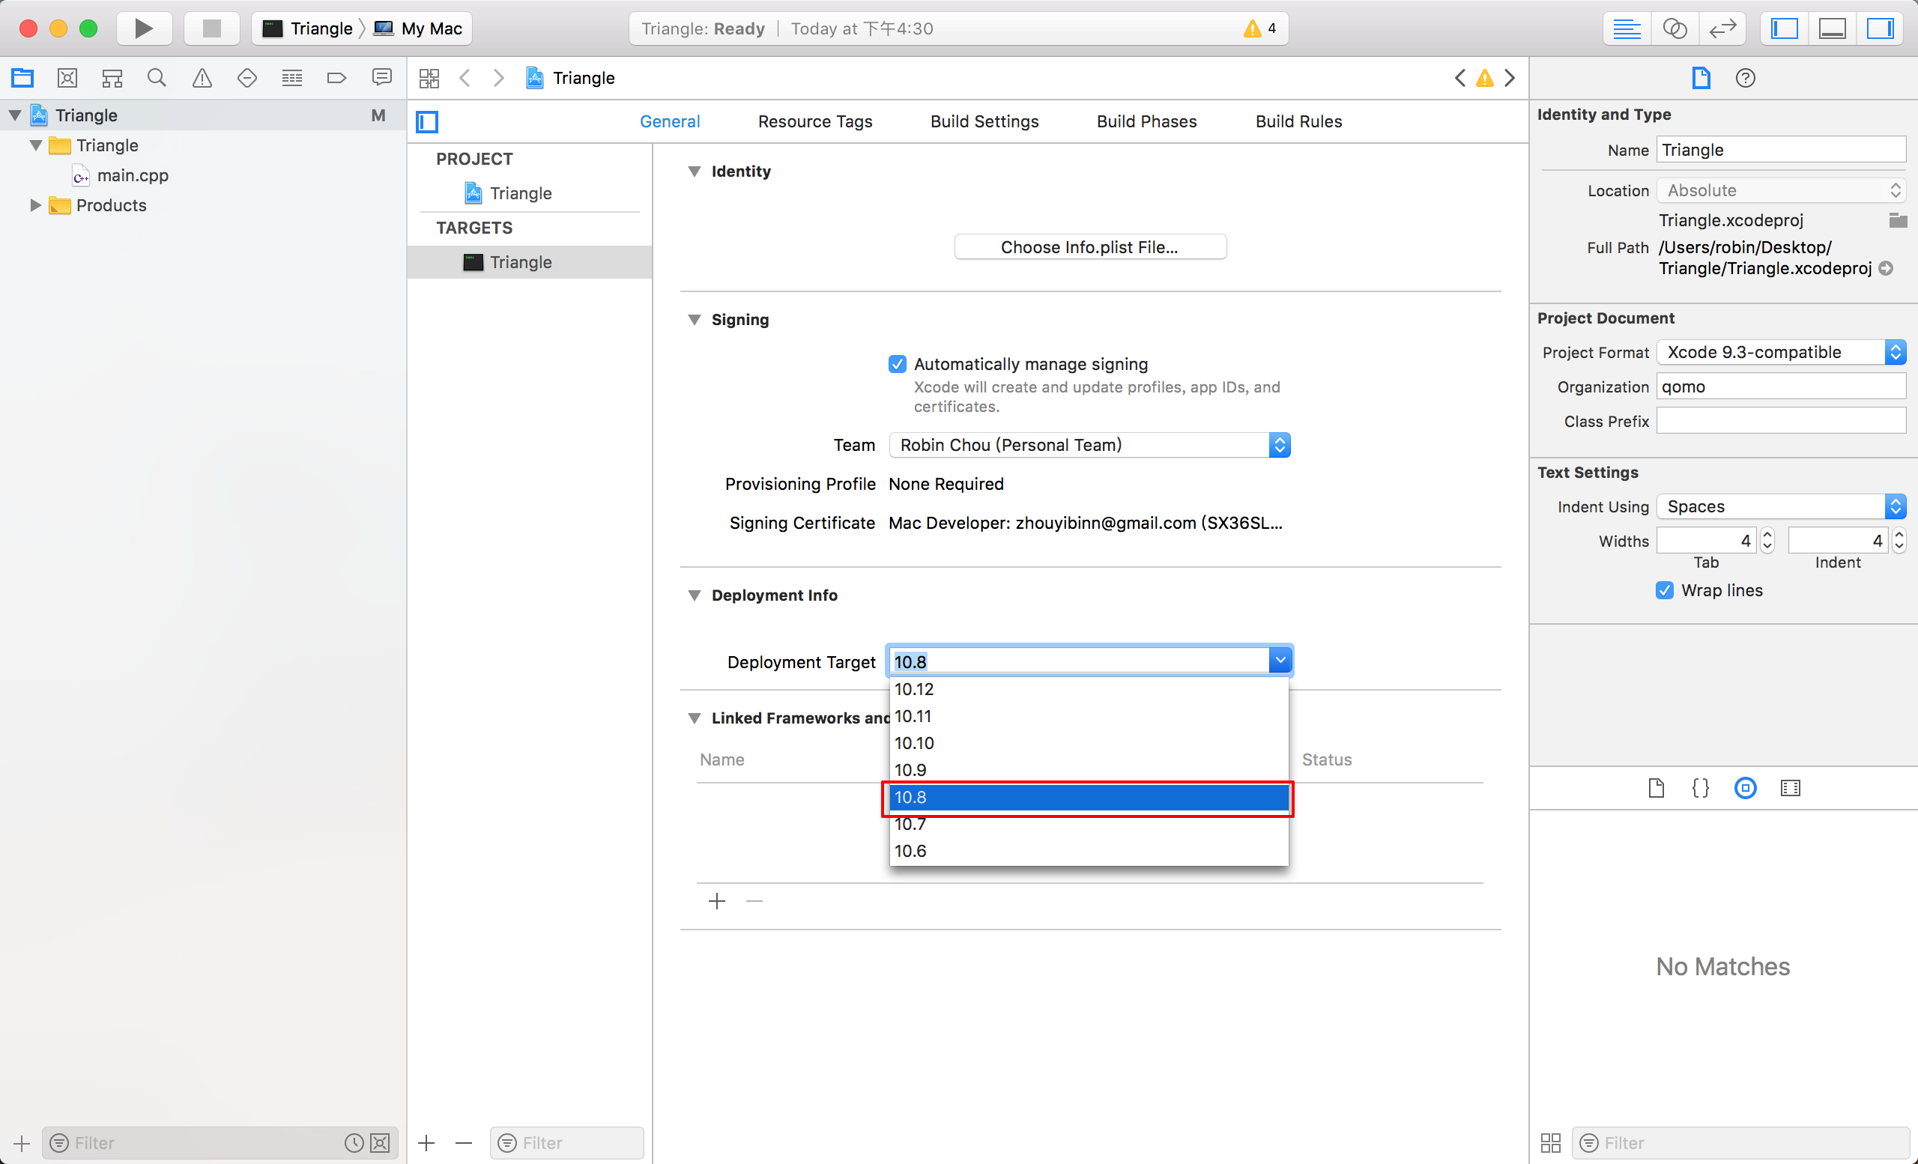
Task: Toggle Wrap lines checkbox
Action: click(1664, 590)
